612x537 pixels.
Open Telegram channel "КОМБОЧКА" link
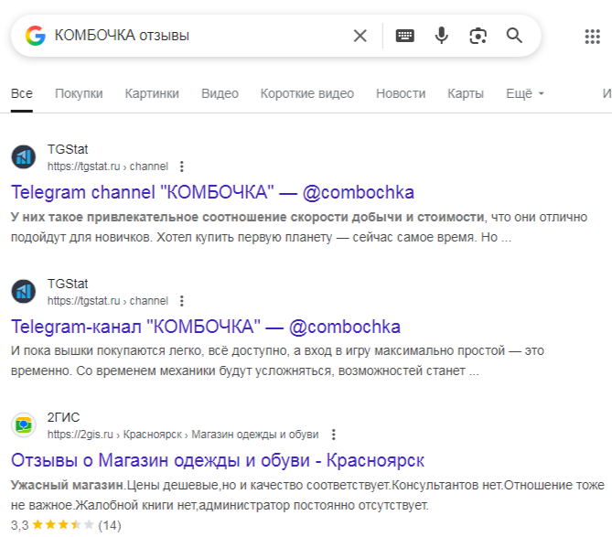(x=212, y=192)
